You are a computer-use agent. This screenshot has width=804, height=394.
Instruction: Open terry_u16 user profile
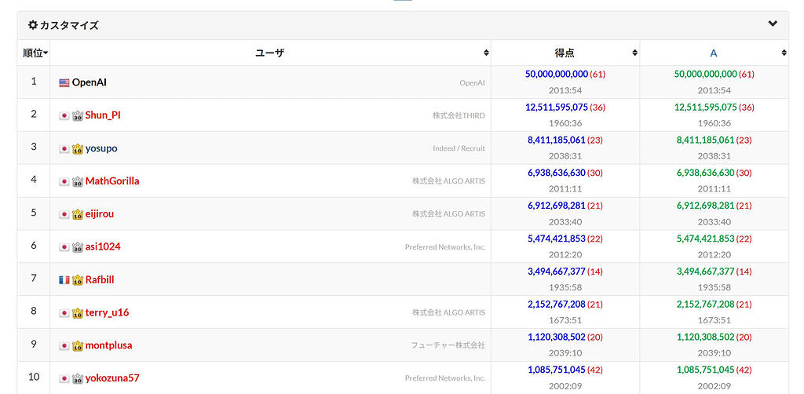click(107, 312)
